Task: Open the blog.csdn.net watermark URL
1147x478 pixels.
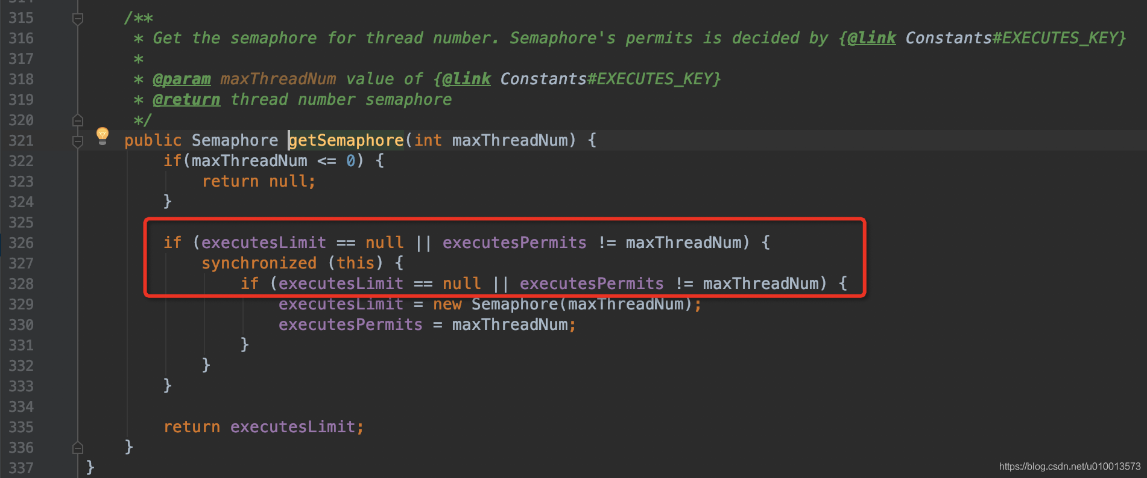Action: click(1069, 467)
